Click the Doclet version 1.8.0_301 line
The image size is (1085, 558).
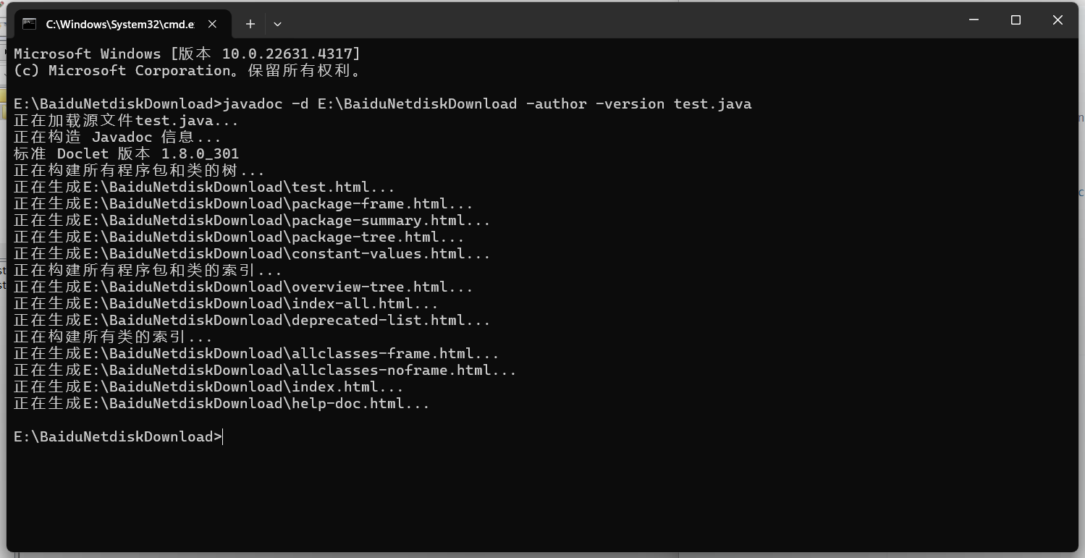tap(126, 153)
